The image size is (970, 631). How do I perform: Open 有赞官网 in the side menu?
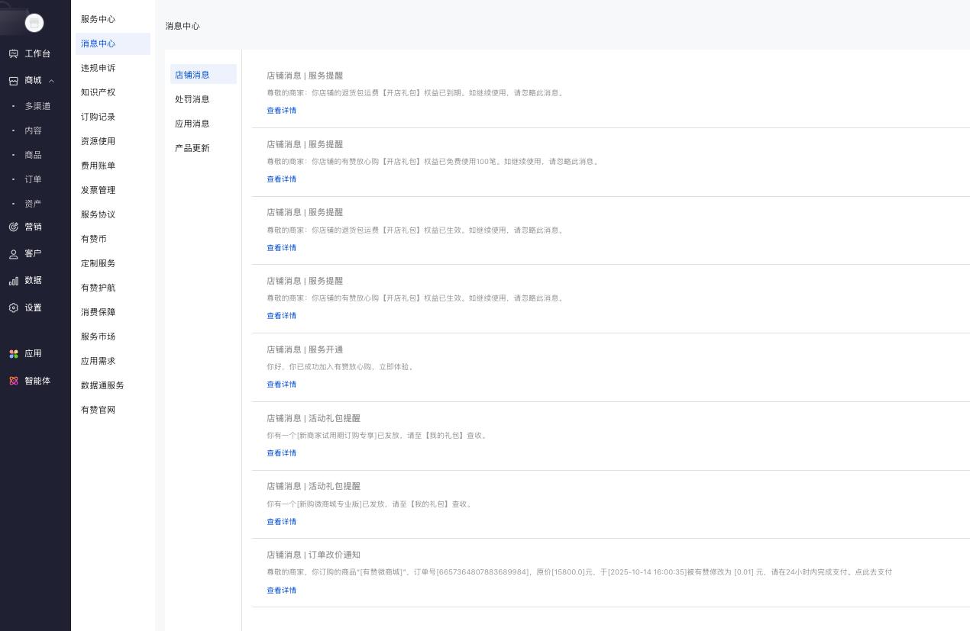pyautogui.click(x=98, y=410)
